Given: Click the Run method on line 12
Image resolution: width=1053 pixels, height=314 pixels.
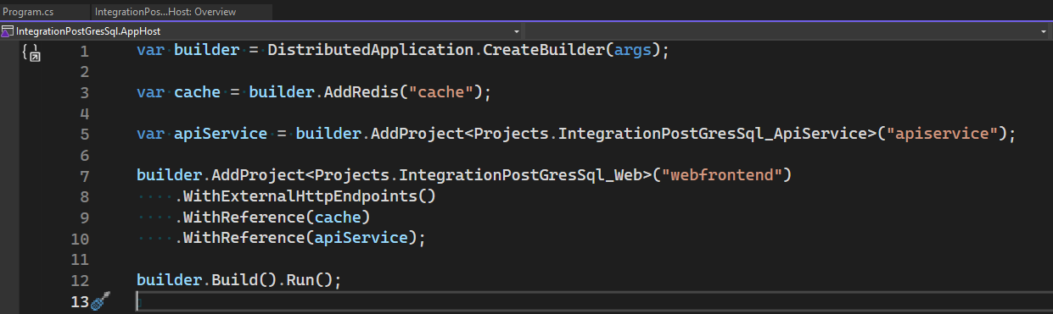Looking at the screenshot, I should click(x=300, y=280).
